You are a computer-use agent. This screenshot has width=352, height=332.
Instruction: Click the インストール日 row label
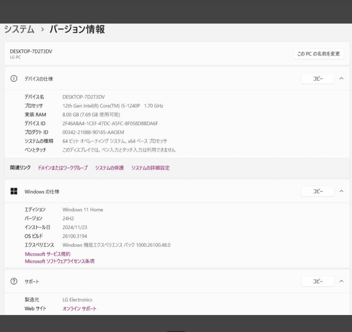37,227
